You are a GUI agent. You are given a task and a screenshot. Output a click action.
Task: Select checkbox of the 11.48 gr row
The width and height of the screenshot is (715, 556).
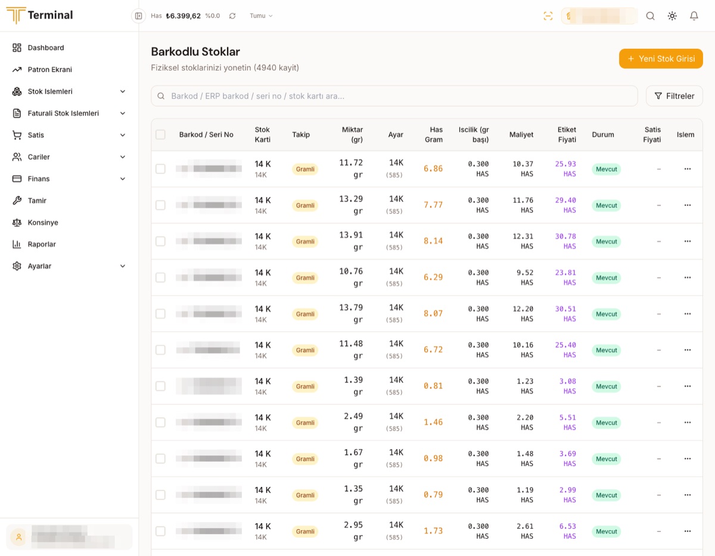pos(160,350)
